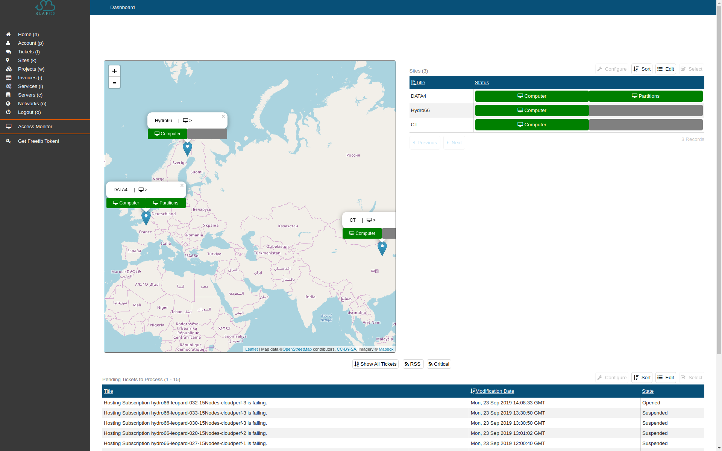Click the Sites map pin icon
Image resolution: width=722 pixels, height=451 pixels.
[x=7, y=60]
